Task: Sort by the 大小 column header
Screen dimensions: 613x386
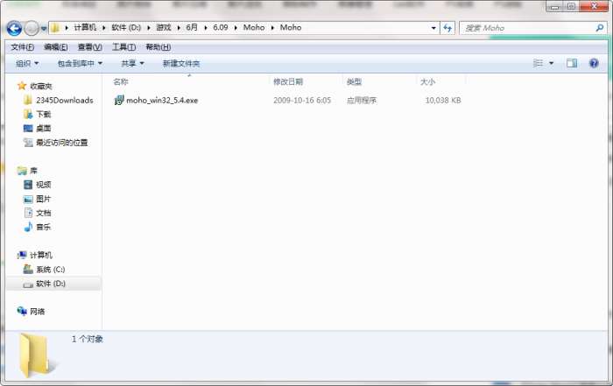Action: [x=427, y=81]
